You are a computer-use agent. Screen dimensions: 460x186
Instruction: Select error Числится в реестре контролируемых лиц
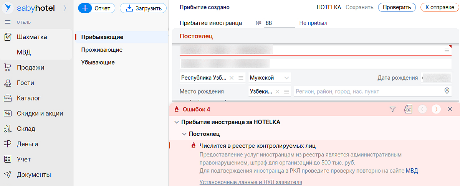[x=258, y=146]
